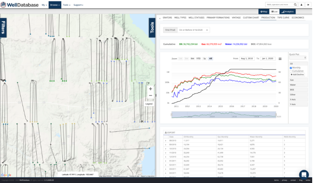Open the Tools dropdown in navbar
313x183 pixels.
(x=67, y=5)
